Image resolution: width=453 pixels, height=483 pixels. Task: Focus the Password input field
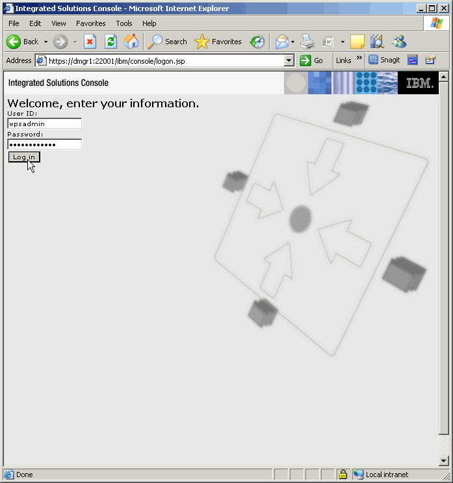[44, 144]
